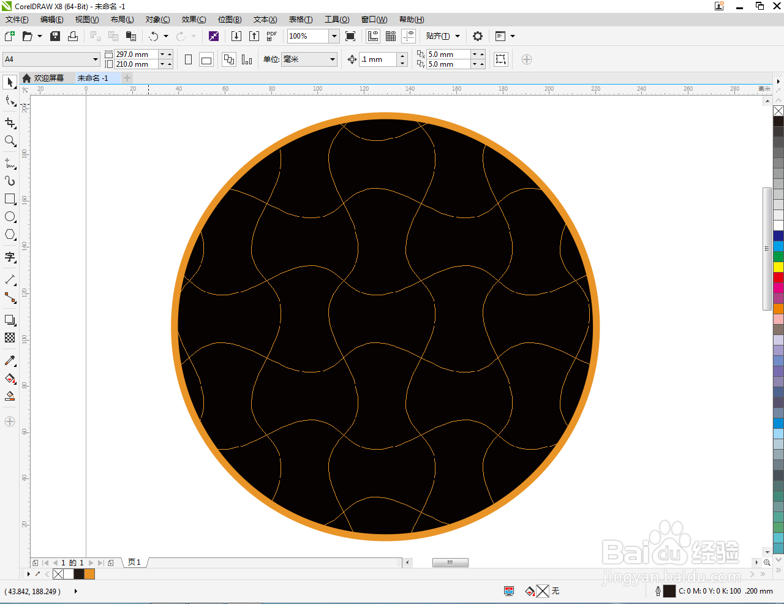This screenshot has width=784, height=604.
Task: Click the Print icon
Action: [x=73, y=36]
